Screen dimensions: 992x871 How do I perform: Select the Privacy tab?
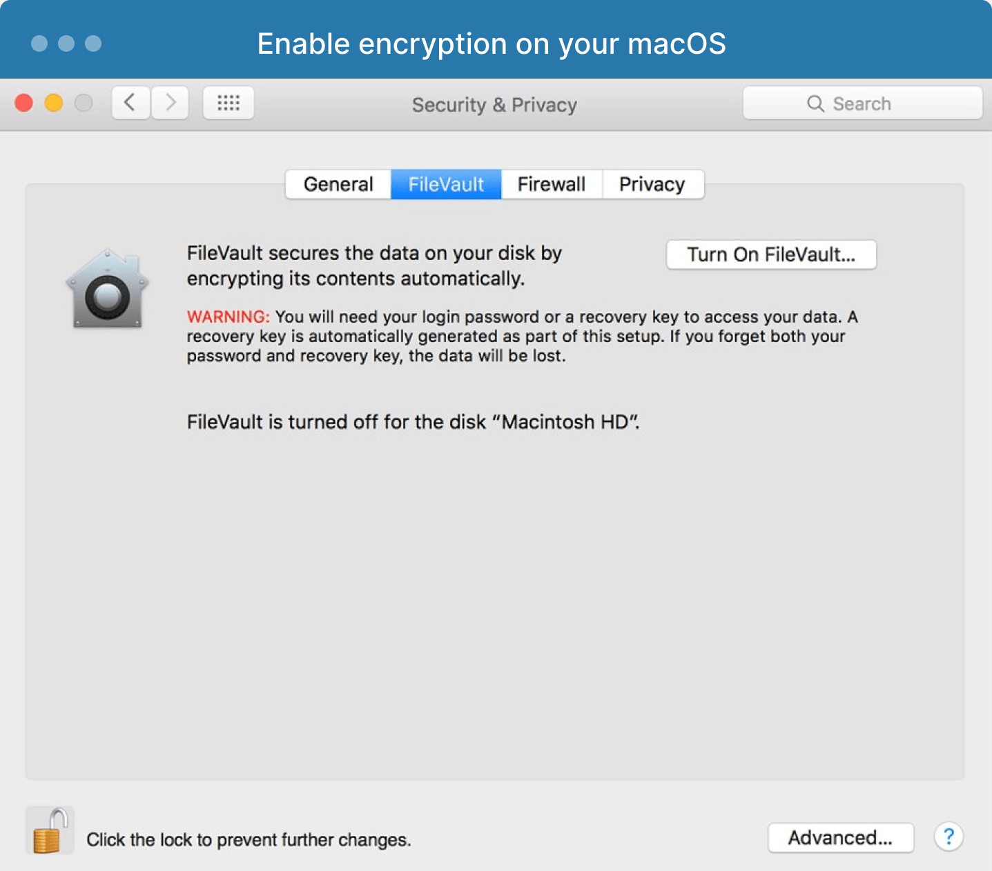[x=652, y=184]
